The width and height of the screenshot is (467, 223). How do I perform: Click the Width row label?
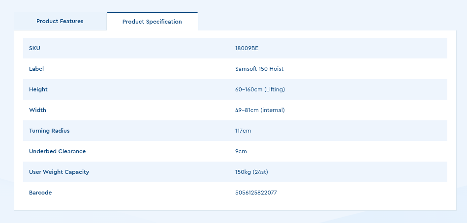pyautogui.click(x=37, y=110)
